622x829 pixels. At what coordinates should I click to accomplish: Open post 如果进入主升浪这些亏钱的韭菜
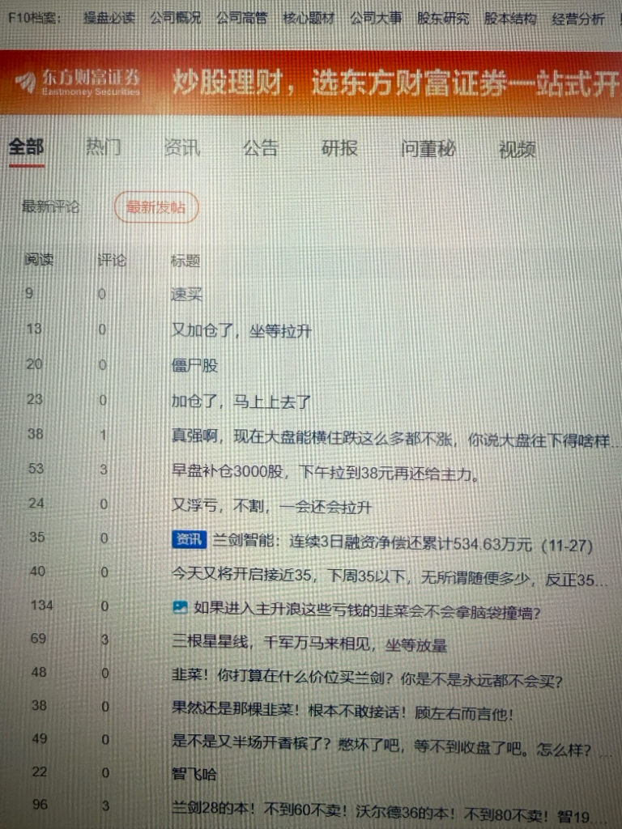pyautogui.click(x=367, y=611)
